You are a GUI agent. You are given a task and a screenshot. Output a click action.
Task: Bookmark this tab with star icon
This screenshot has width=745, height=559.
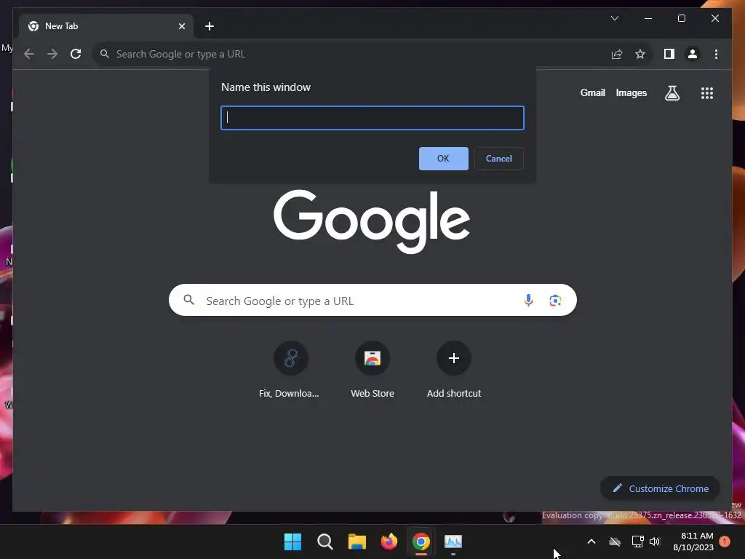(640, 54)
